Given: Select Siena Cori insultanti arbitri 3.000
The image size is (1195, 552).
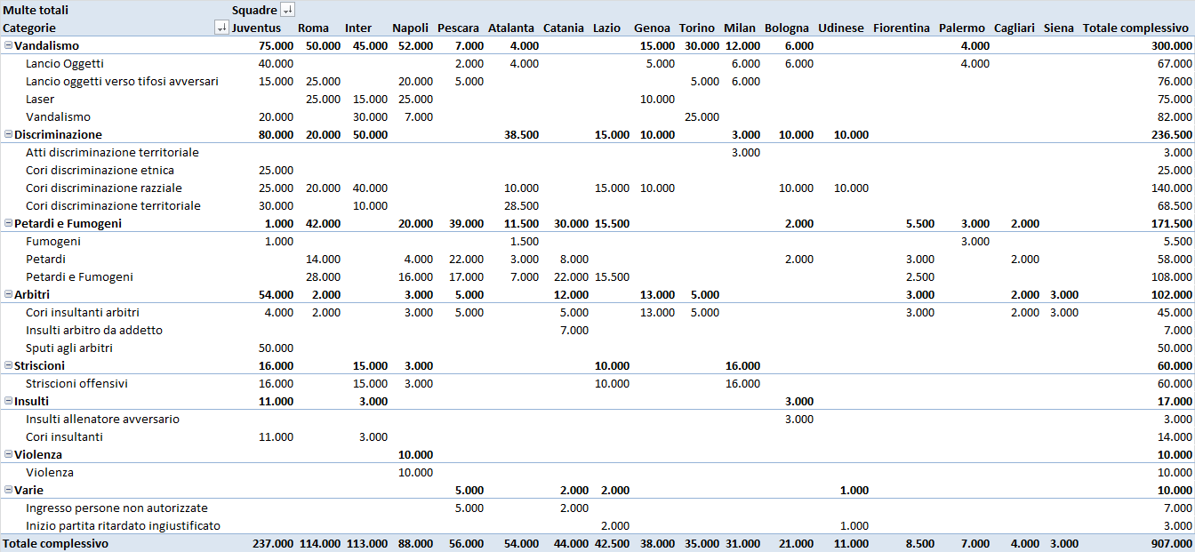Looking at the screenshot, I should click(x=1064, y=312).
